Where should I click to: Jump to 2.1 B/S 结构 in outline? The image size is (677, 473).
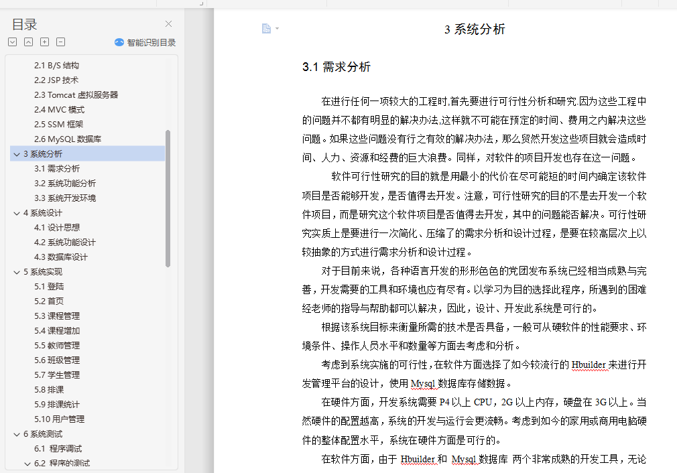(56, 66)
